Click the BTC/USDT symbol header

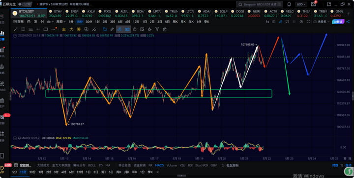[29, 14]
